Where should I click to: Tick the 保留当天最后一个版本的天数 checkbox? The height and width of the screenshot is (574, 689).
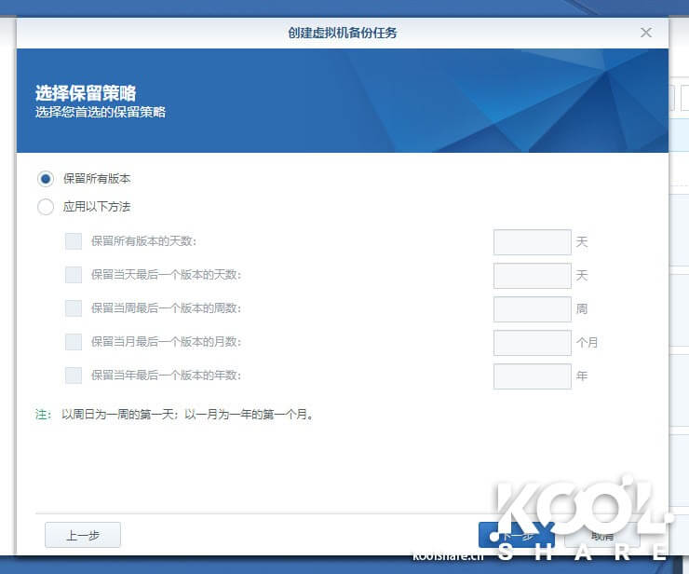click(74, 275)
